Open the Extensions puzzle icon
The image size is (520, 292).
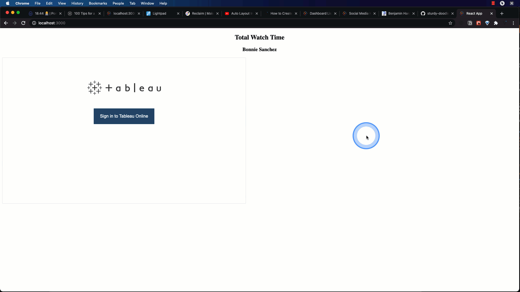(x=496, y=23)
